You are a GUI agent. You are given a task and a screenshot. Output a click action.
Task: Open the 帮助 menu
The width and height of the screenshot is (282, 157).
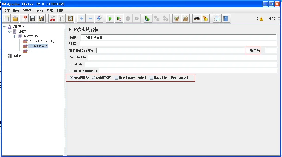60,11
